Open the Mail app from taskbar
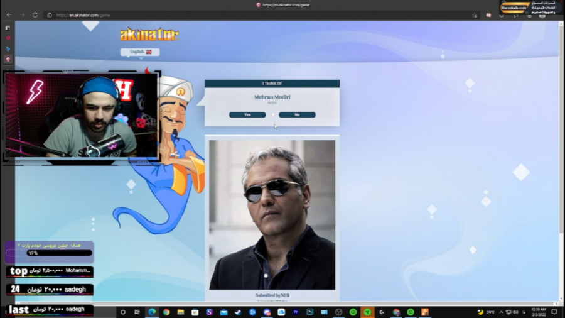Image resolution: width=565 pixels, height=318 pixels. [x=223, y=312]
